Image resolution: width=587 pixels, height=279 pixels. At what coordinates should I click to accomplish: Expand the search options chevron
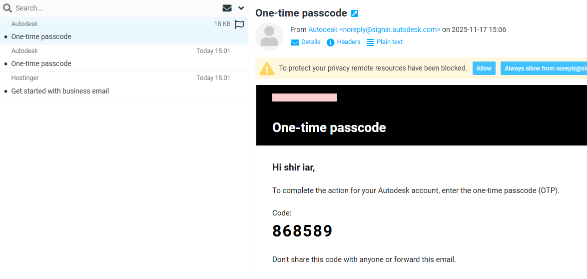(241, 8)
